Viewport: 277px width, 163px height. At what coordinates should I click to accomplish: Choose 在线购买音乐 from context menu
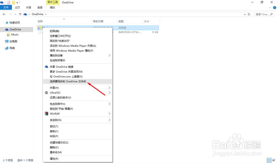(77, 60)
